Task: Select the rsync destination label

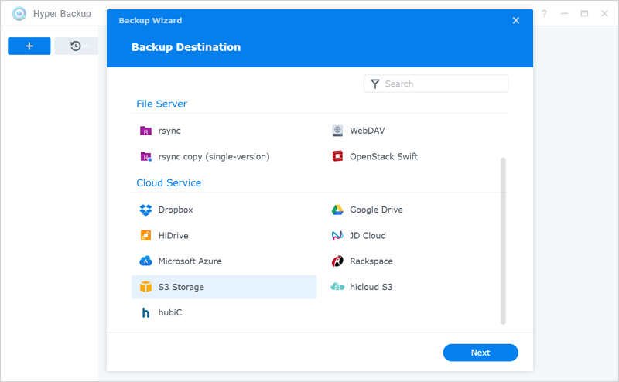Action: pos(169,131)
